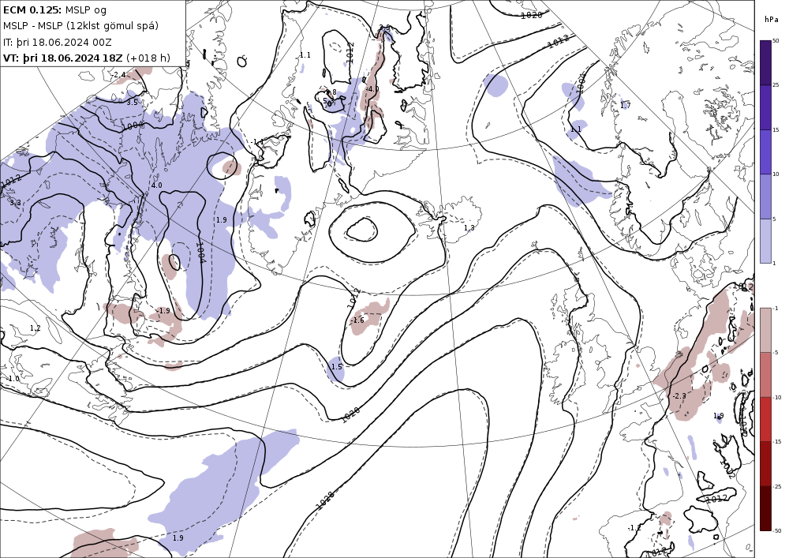
Task: Click the 'hPa' unit label above legend
Action: click(x=771, y=19)
